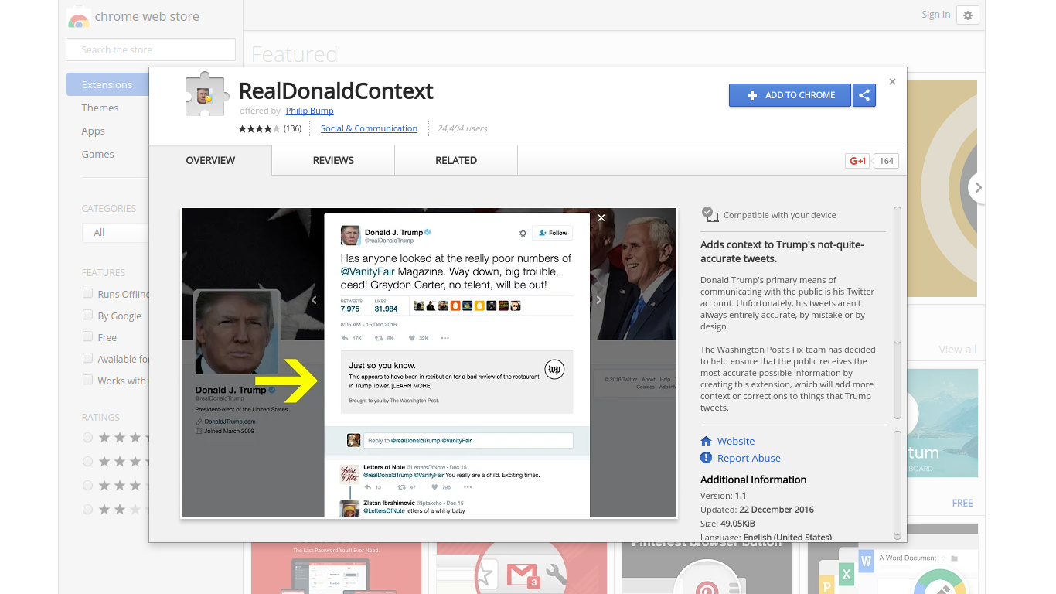1056x594 pixels.
Task: Click the scrollbar beside the extension description
Action: 898,312
